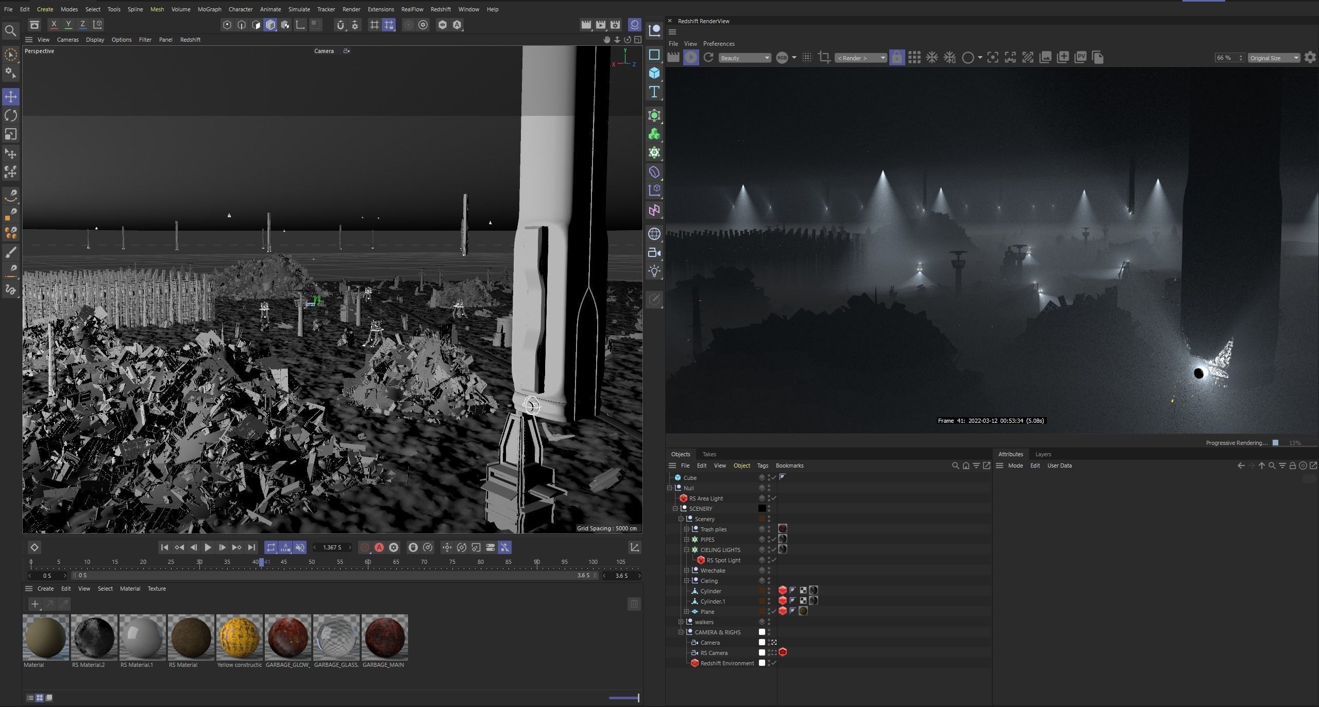Click the record keyframe button
Image resolution: width=1319 pixels, height=707 pixels.
[x=365, y=547]
